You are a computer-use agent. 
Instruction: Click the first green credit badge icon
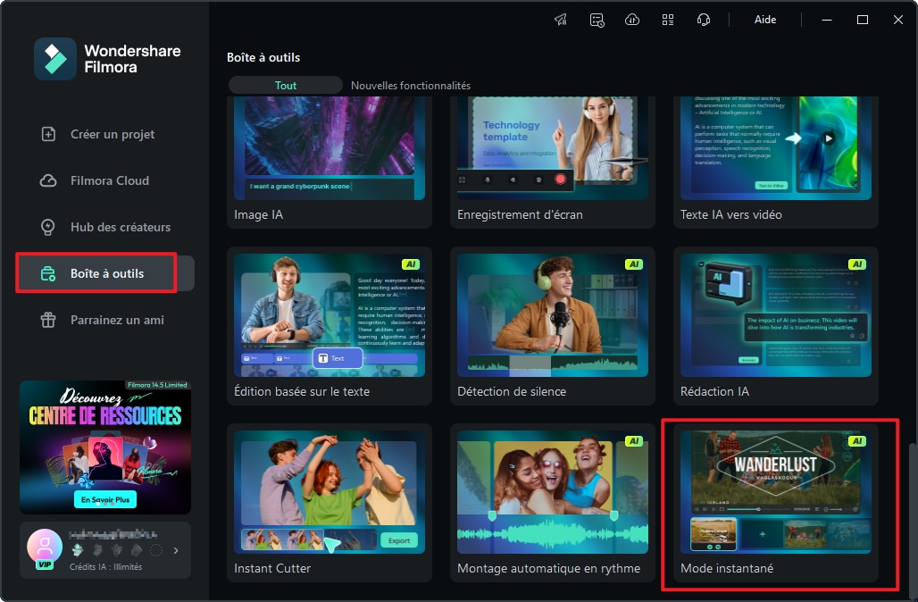pyautogui.click(x=78, y=550)
